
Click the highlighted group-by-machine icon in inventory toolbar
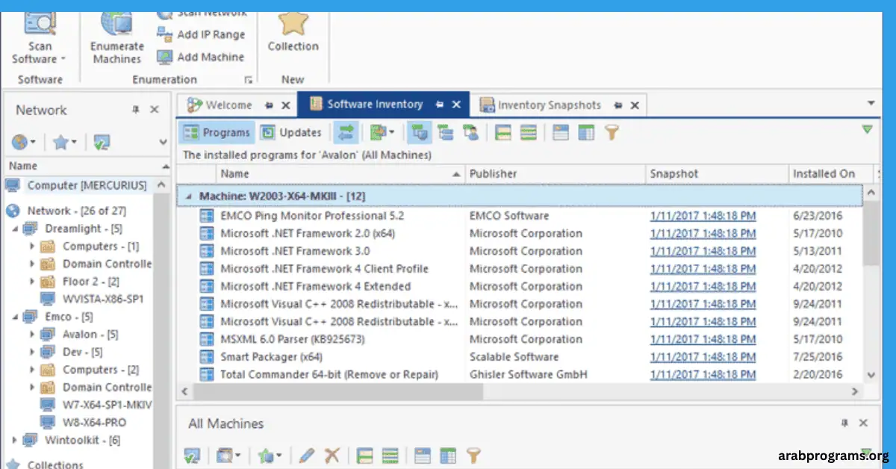coord(419,133)
